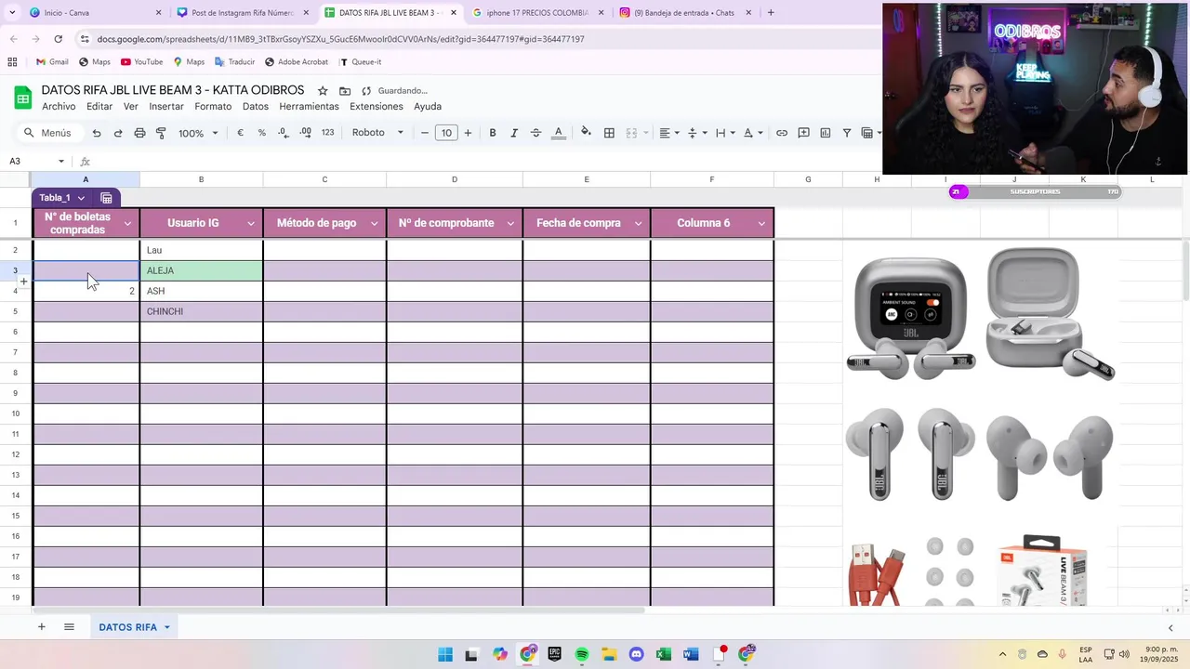Viewport: 1190px width, 669px height.
Task: Open the Insertar menu
Action: [x=166, y=107]
